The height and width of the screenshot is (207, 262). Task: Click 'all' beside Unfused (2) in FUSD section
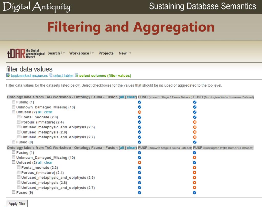40,112
